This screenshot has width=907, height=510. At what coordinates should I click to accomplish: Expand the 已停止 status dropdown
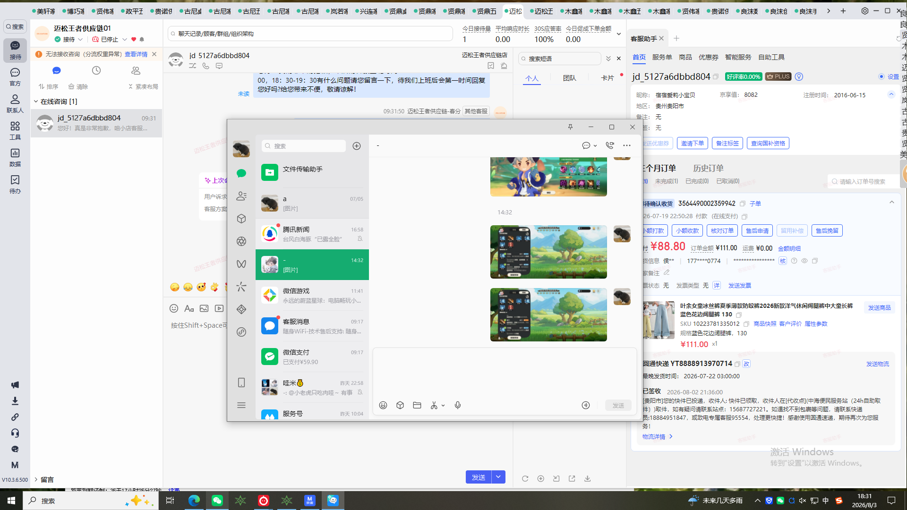pyautogui.click(x=125, y=39)
